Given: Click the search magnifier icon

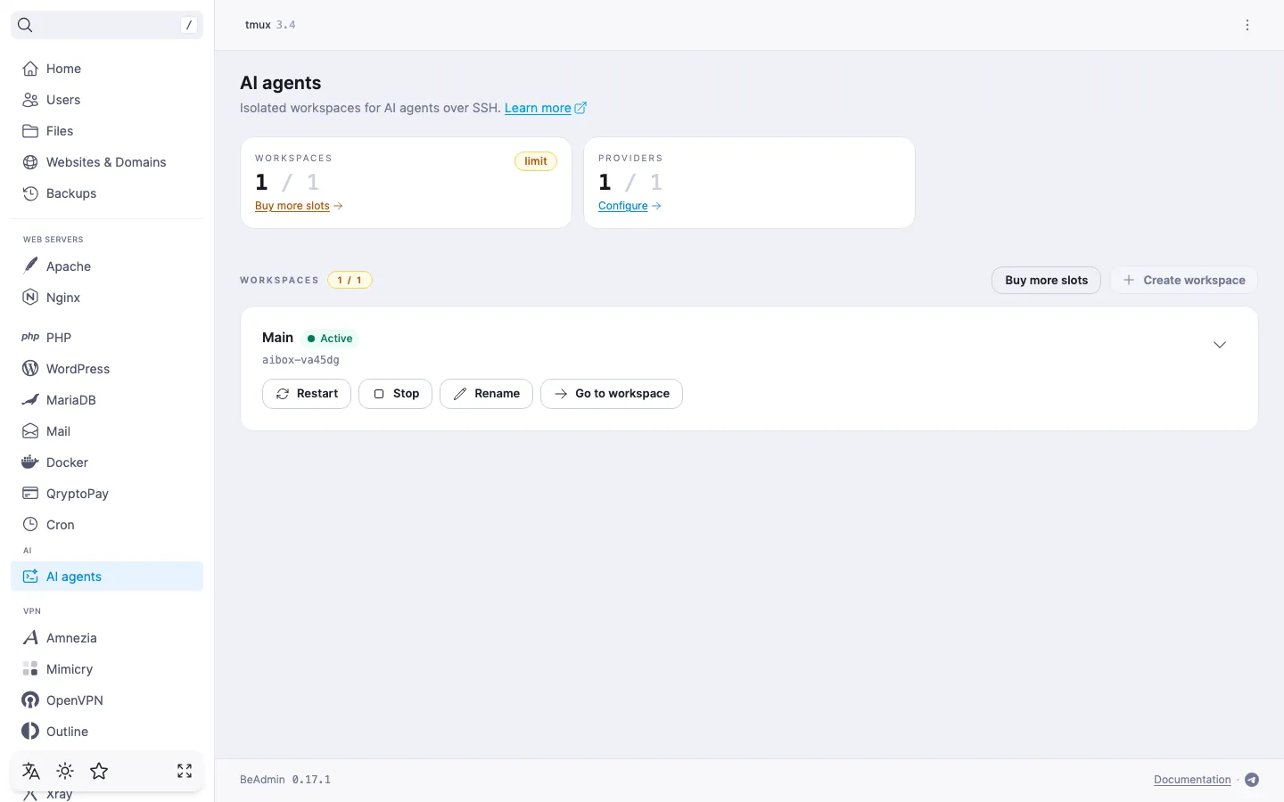Looking at the screenshot, I should tap(25, 25).
